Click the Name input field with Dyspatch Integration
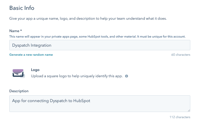The height and width of the screenshot is (128, 197). (x=100, y=45)
